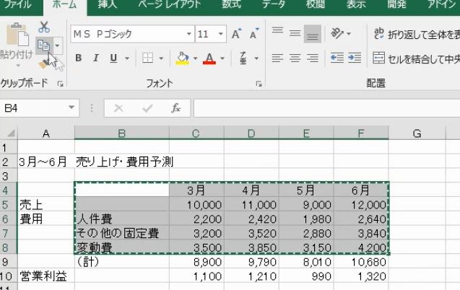Click セルを結合して中央揃え merge button
The image size is (460, 290).
coord(416,58)
